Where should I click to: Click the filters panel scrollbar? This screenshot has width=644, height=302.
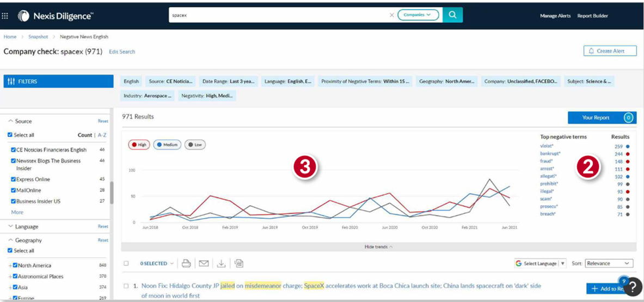(x=112, y=193)
